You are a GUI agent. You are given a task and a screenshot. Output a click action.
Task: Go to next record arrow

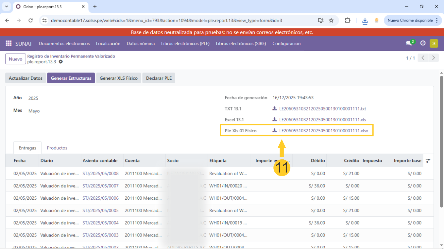point(433,58)
